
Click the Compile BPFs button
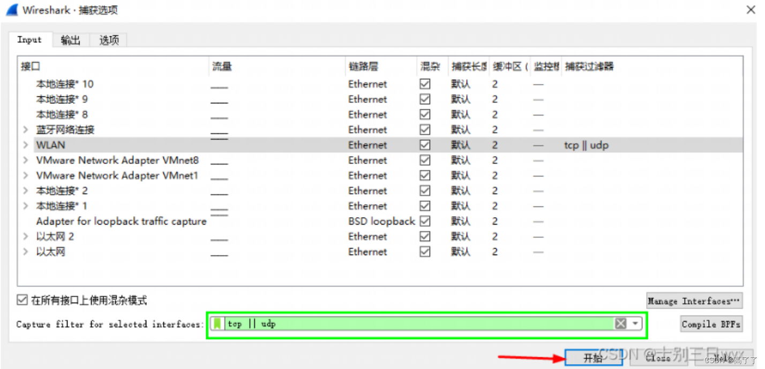pyautogui.click(x=711, y=324)
